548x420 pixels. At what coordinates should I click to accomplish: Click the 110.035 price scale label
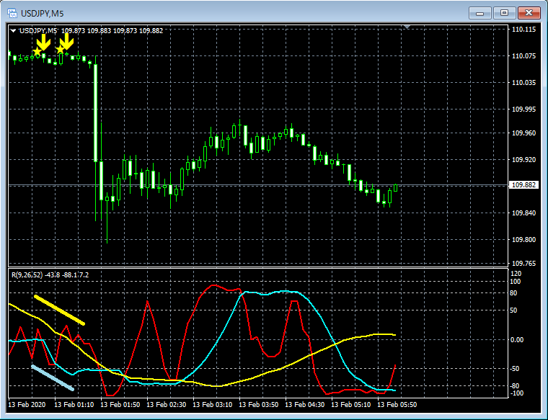click(x=523, y=83)
